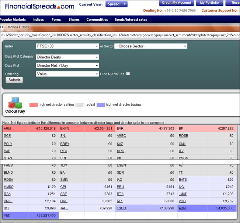
Task: Open the Shares menu
Action: [x=74, y=20]
